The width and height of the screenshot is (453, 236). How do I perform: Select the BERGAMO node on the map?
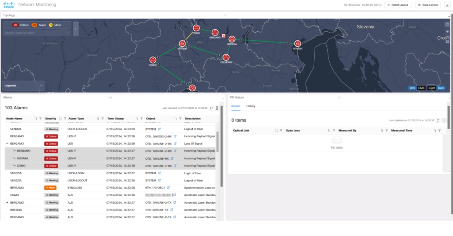215,32
